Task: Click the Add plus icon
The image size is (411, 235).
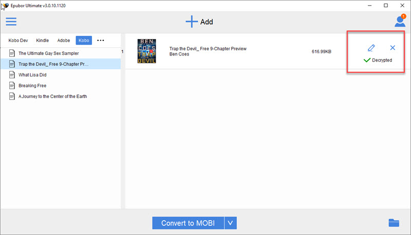Action: pos(192,22)
